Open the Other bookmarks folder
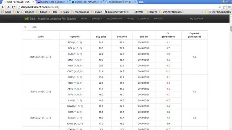 pos(218,12)
